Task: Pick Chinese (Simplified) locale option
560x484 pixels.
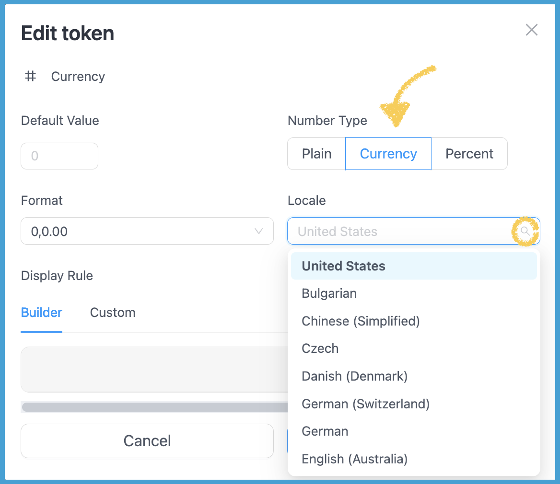Action: coord(361,321)
